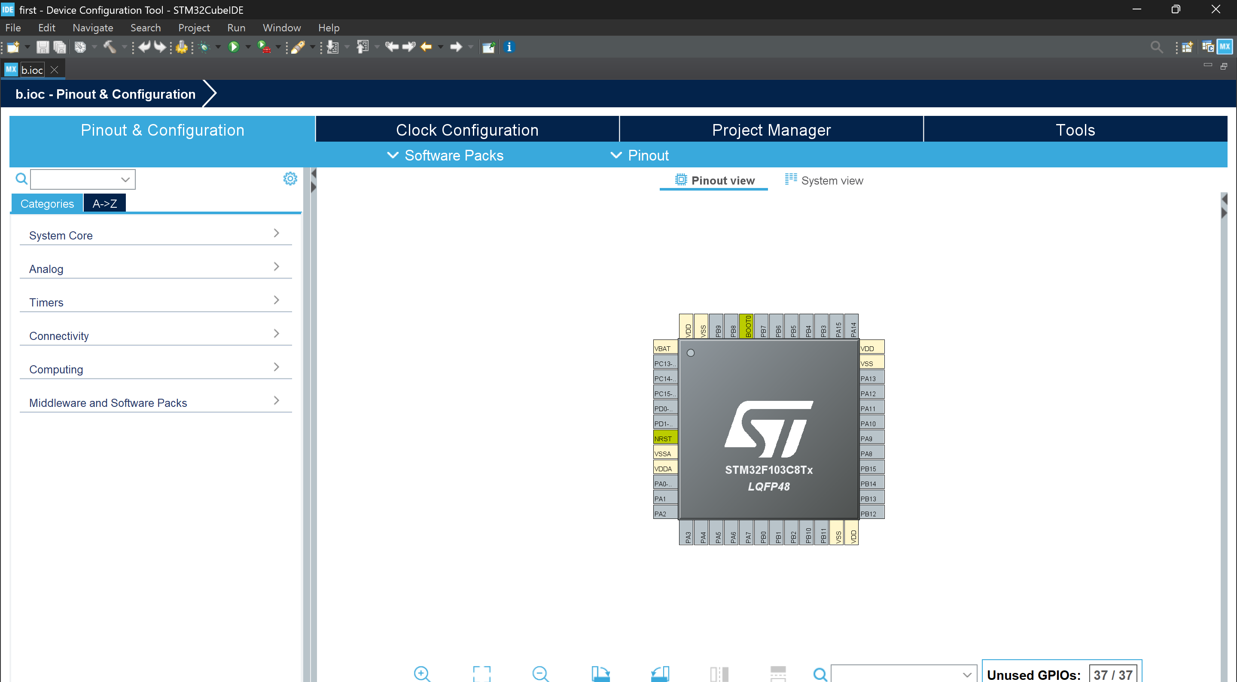Switch to the Project Manager tab
Screen dimensions: 1237x682
(771, 130)
